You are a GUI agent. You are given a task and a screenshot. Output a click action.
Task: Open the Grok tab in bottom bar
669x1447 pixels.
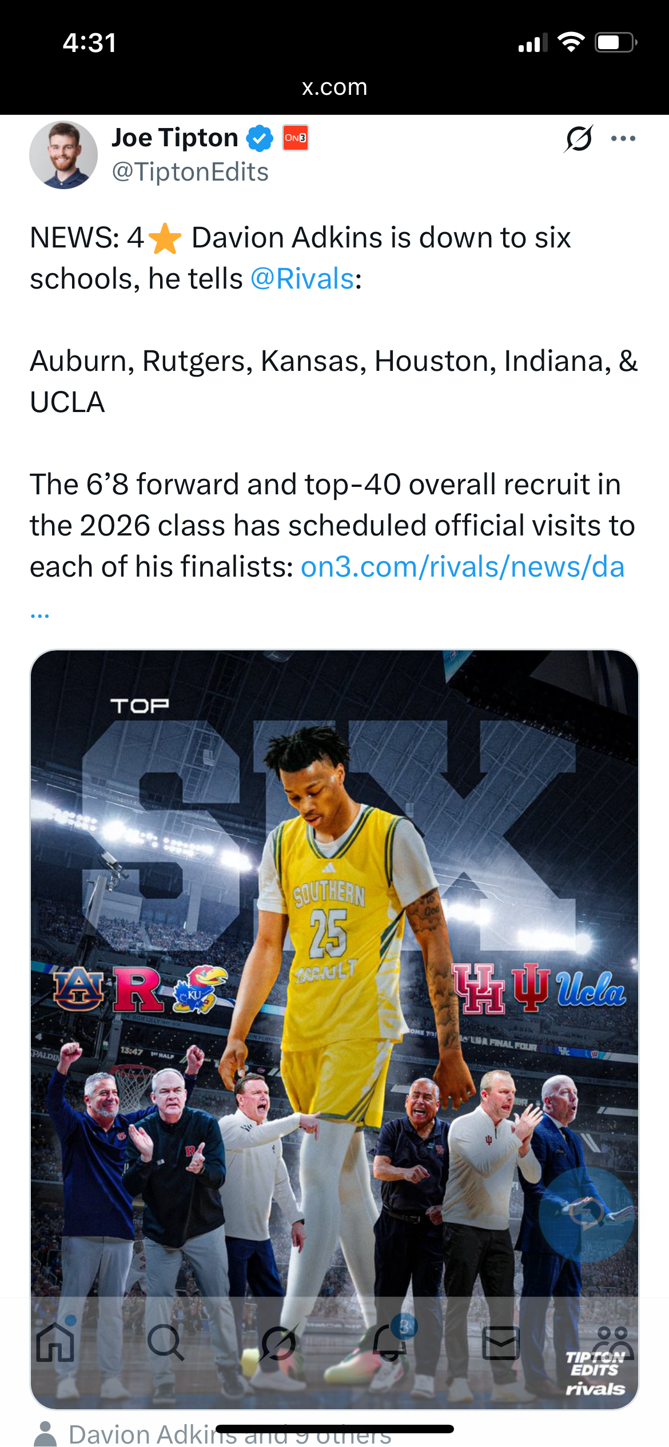coord(278,1343)
